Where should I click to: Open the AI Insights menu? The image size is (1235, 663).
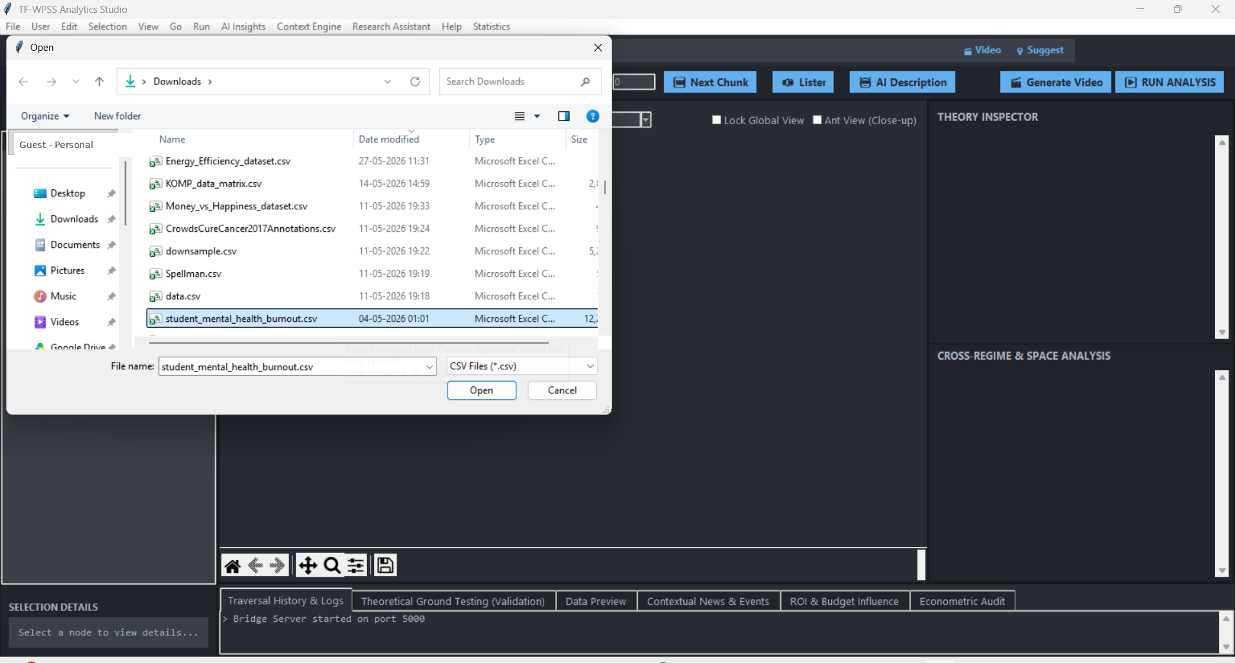click(x=243, y=26)
